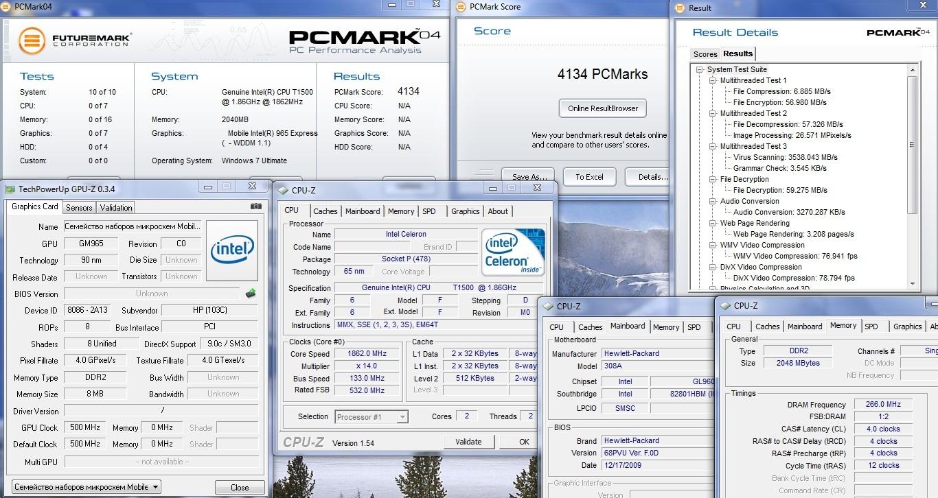Open the Processor #1 selection dropdown
This screenshot has width=938, height=498.
pos(371,416)
